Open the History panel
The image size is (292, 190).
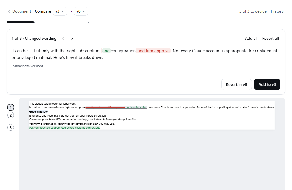coord(277,11)
